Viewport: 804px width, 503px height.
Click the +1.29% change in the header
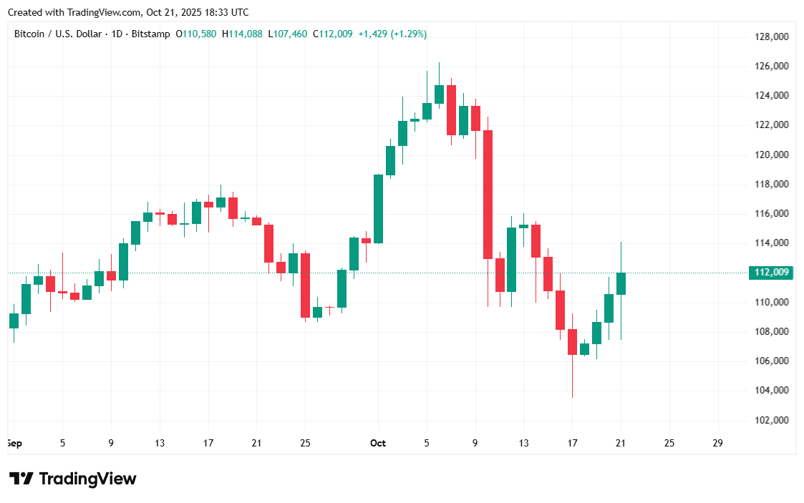pyautogui.click(x=408, y=34)
